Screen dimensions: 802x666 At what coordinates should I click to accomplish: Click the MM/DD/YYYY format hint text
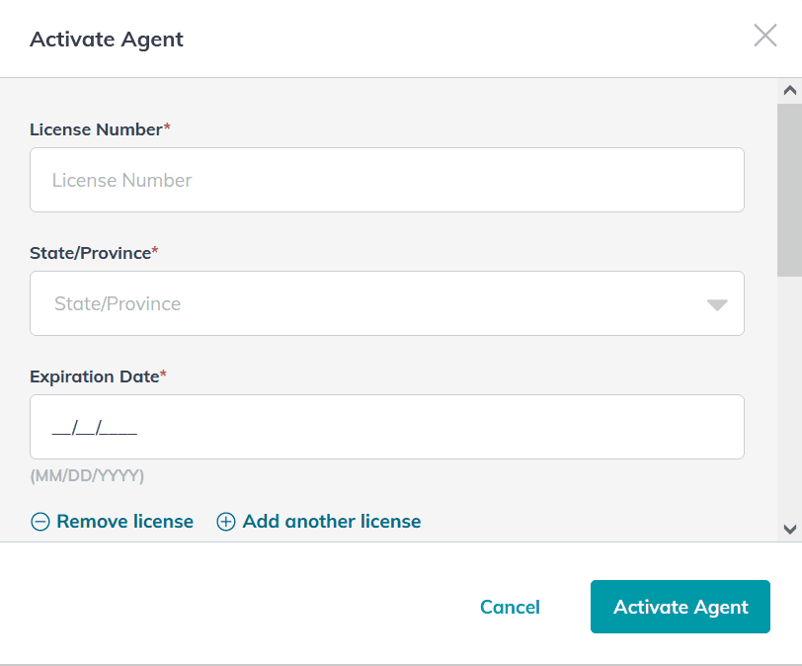(x=89, y=475)
